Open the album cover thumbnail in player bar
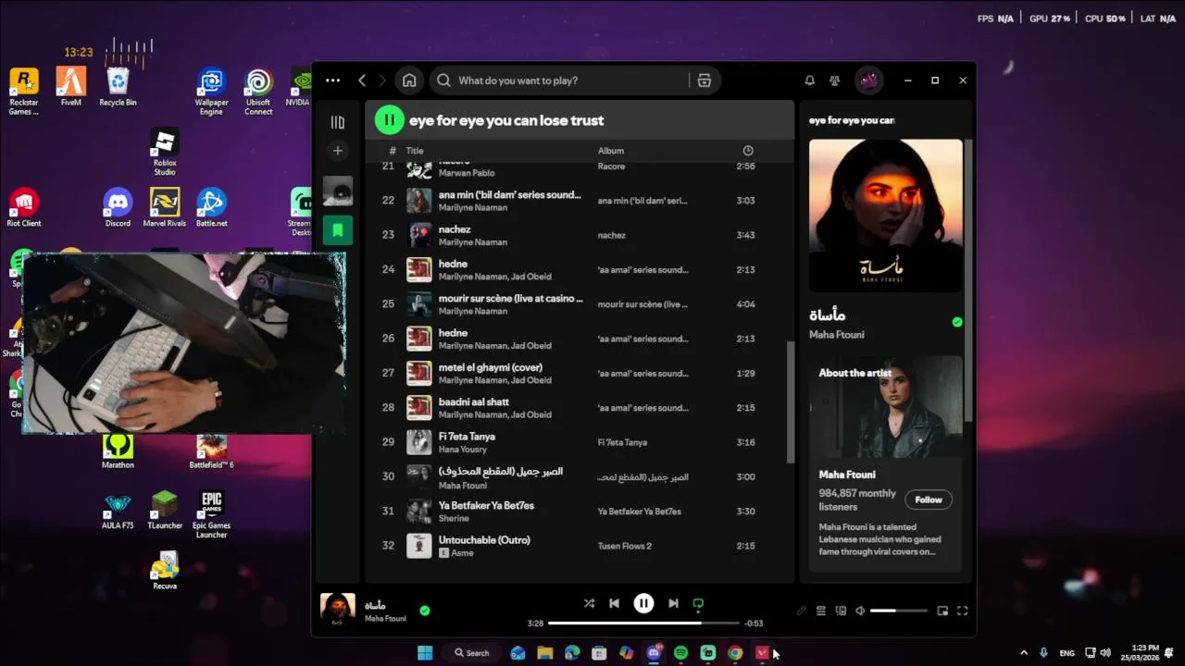The image size is (1185, 666). point(338,610)
